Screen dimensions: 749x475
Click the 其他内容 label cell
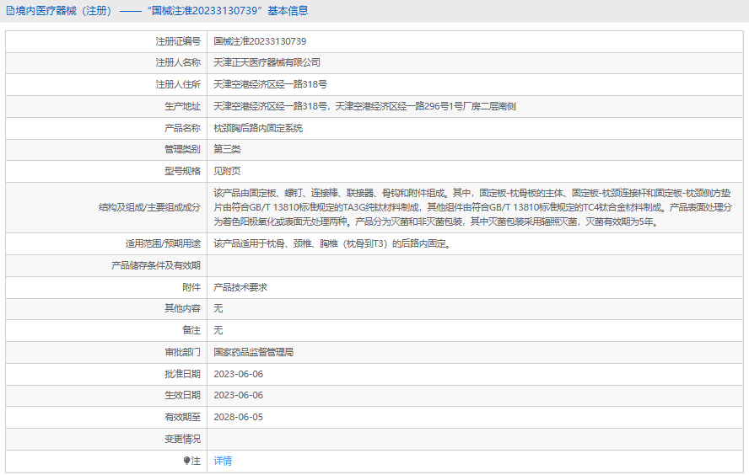[106, 308]
